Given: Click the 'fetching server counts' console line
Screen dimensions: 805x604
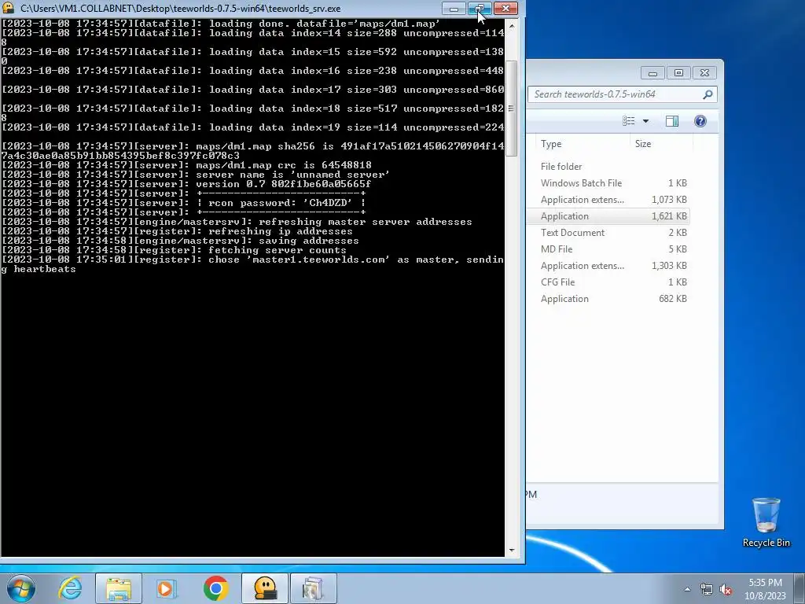Looking at the screenshot, I should coord(174,250).
